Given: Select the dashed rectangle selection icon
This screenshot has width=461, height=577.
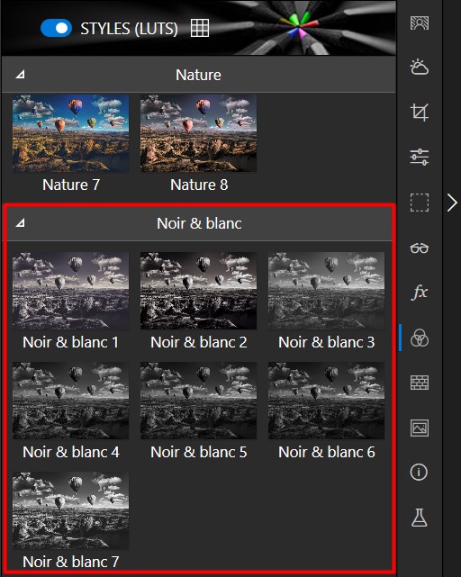Looking at the screenshot, I should pos(420,203).
